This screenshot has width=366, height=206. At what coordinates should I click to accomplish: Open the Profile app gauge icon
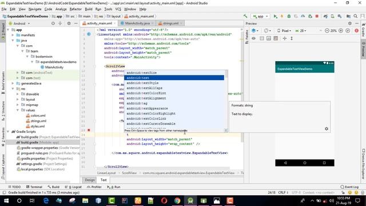click(303, 16)
